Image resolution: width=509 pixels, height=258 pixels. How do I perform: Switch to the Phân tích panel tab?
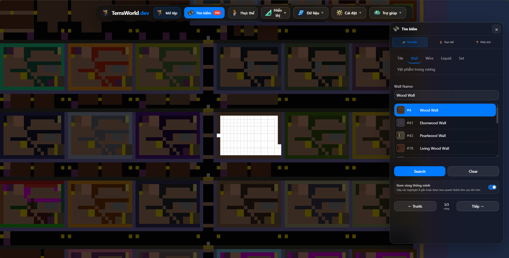(x=483, y=42)
